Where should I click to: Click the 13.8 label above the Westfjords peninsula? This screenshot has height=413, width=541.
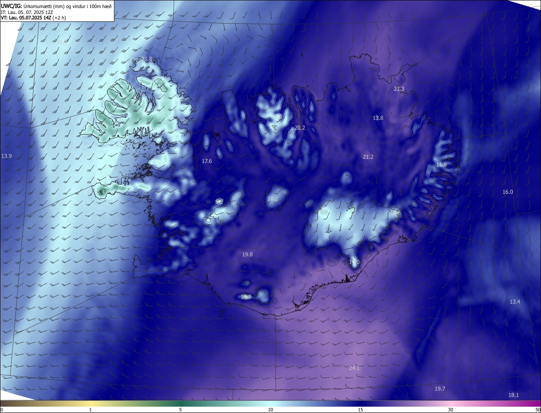click(147, 59)
